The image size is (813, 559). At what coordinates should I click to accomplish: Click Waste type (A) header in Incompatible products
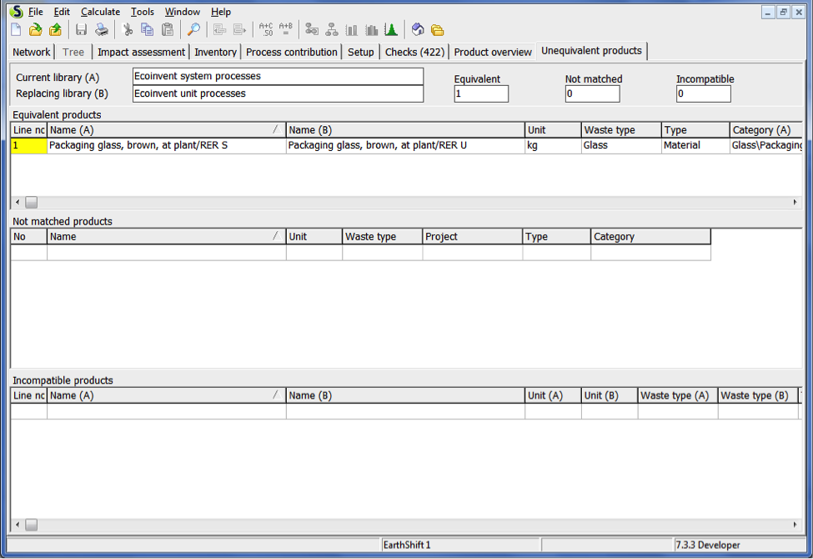pos(678,395)
